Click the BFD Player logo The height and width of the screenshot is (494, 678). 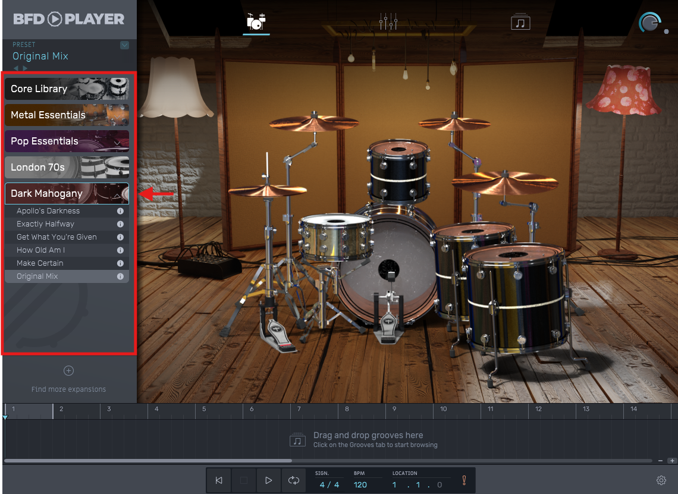(68, 19)
